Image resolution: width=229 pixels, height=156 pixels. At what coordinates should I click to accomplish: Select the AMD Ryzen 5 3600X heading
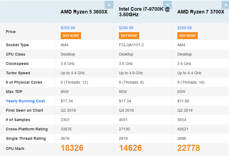[x=84, y=12]
